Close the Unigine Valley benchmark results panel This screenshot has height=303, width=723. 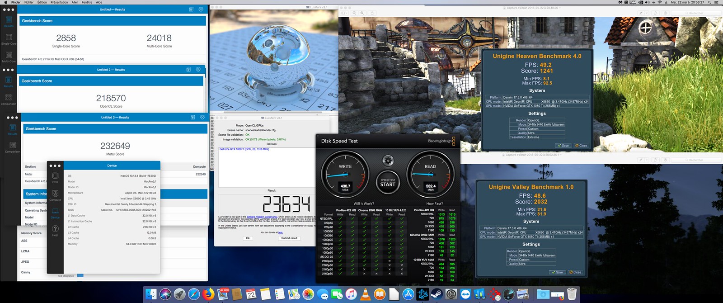pos(575,272)
